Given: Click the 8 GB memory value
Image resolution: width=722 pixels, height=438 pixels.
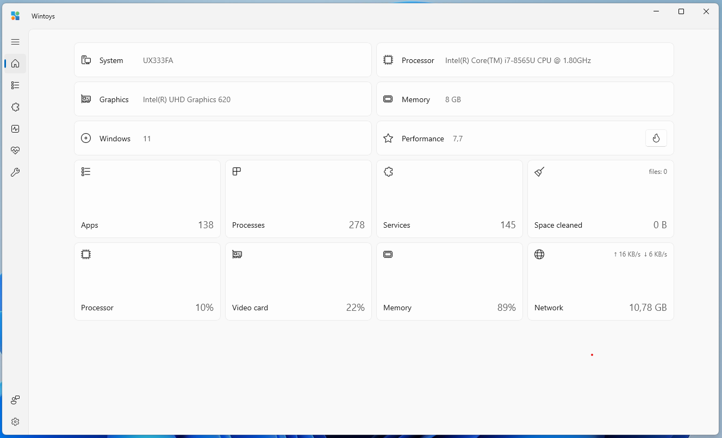Looking at the screenshot, I should [453, 99].
